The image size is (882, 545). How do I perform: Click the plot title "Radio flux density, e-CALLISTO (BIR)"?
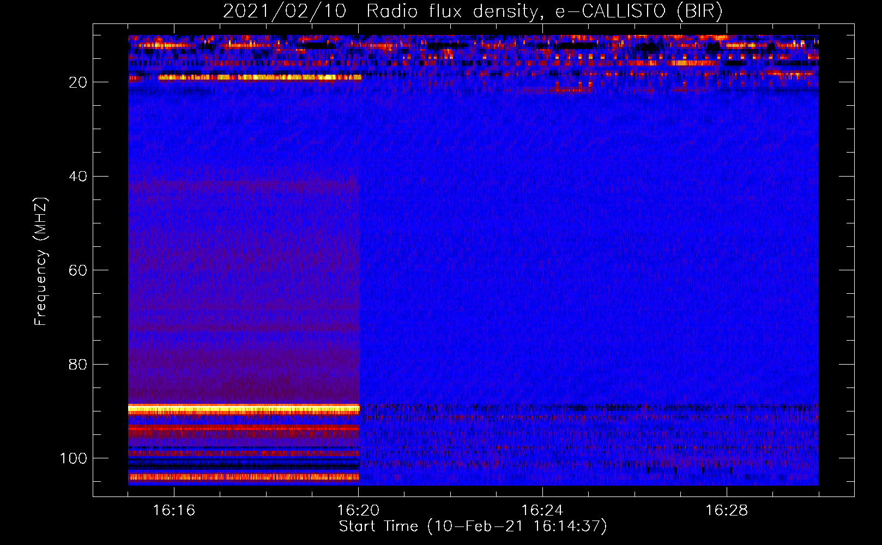545,11
